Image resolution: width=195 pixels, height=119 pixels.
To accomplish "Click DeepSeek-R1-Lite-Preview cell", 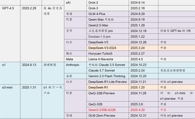I will 108,82.
